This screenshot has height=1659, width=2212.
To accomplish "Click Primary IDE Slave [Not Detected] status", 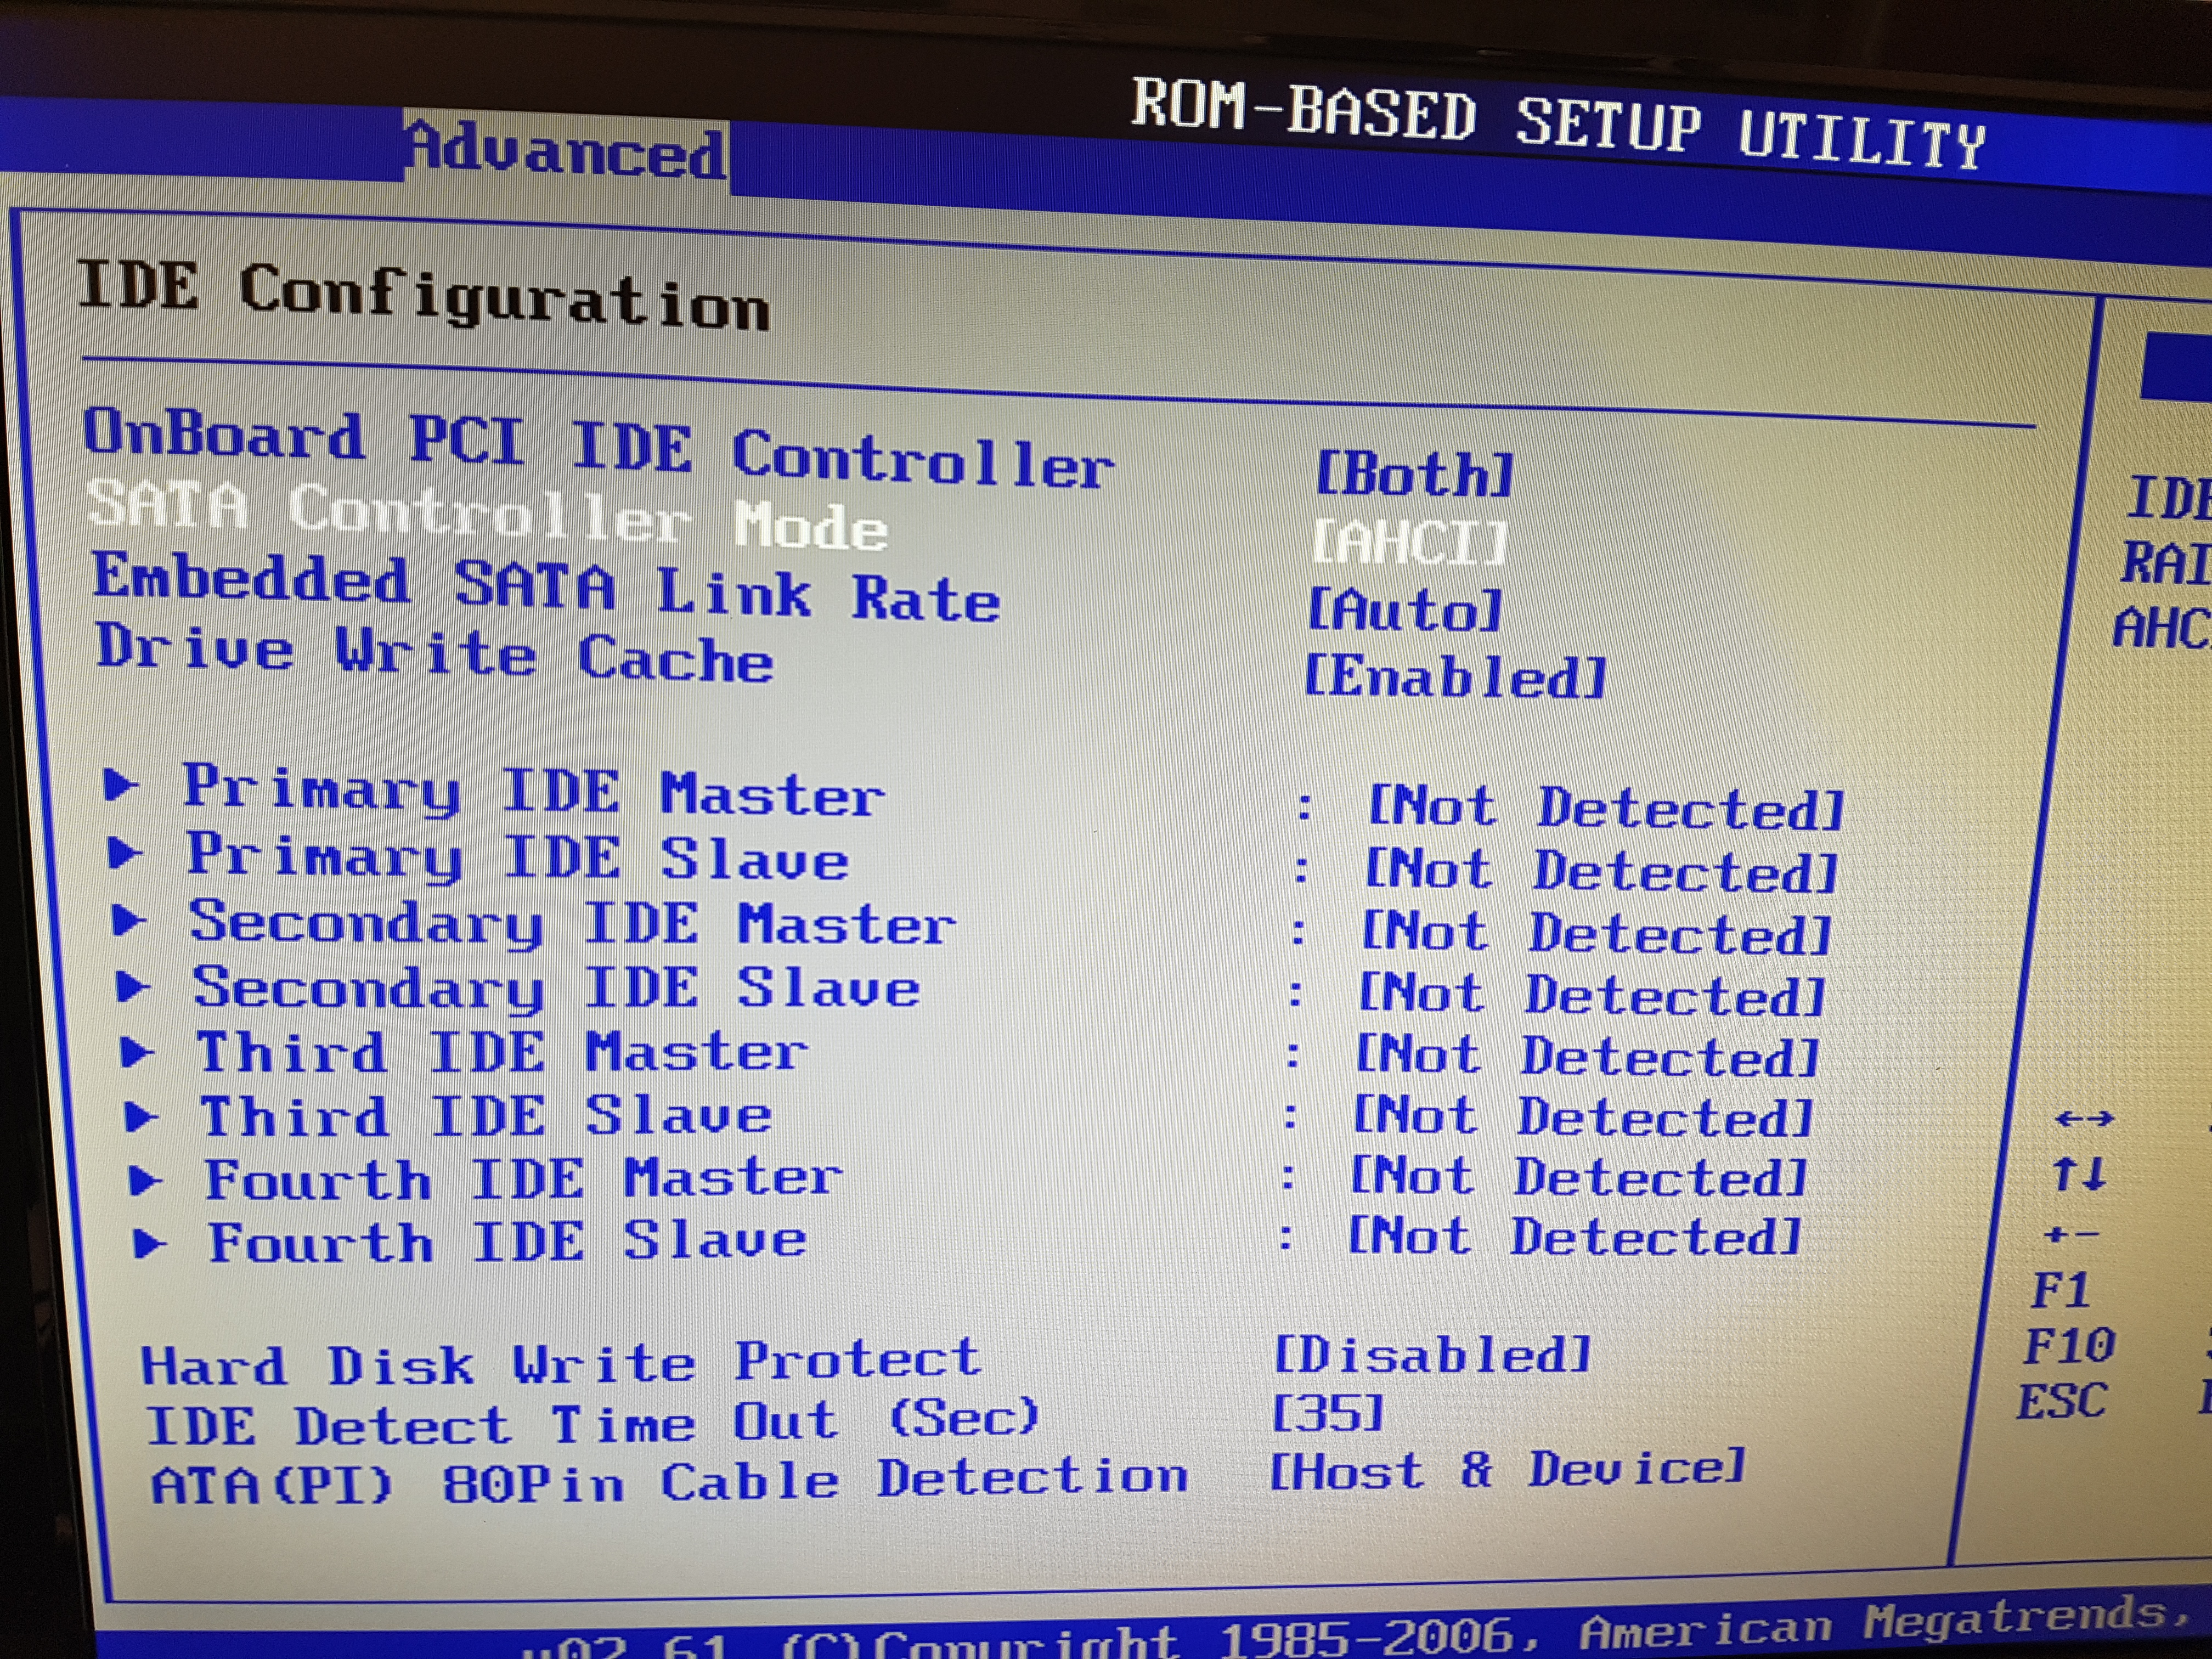I will pos(1601,870).
